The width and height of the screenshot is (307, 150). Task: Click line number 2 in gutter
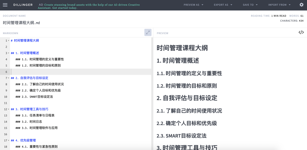pyautogui.click(x=6, y=47)
